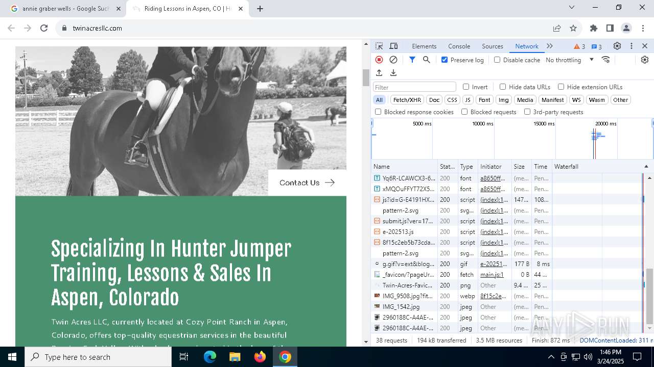Open No throttling dropdown
This screenshot has width=654, height=367.
click(570, 60)
